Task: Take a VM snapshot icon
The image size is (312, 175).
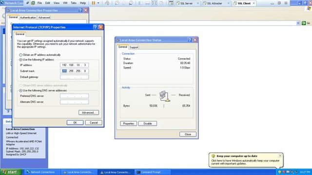Action: point(117,3)
